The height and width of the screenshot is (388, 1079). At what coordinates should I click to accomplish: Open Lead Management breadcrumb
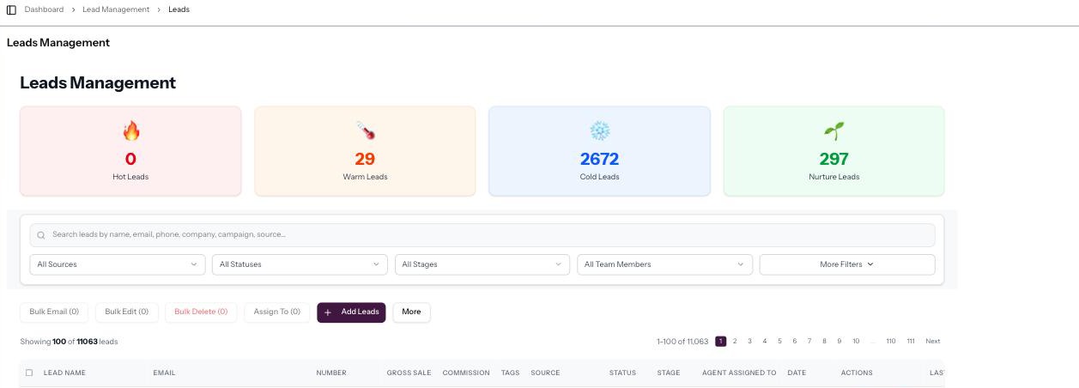(116, 9)
